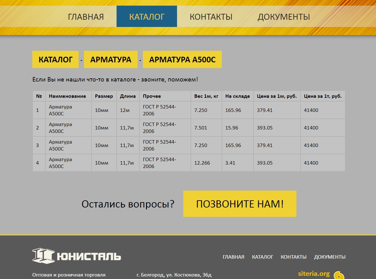Select the Каталог tab in top navigation
The image size is (376, 279).
point(147,17)
